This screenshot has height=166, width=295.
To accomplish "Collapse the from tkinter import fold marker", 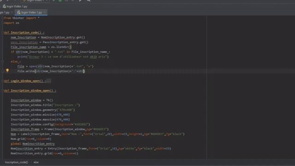I will 3,18.
